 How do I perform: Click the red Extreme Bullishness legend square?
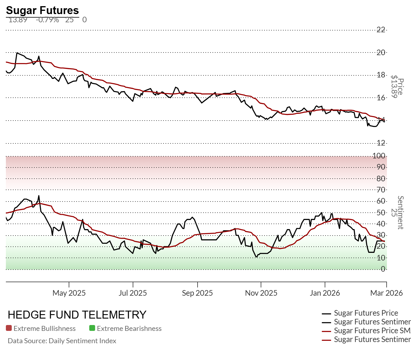(x=9, y=328)
